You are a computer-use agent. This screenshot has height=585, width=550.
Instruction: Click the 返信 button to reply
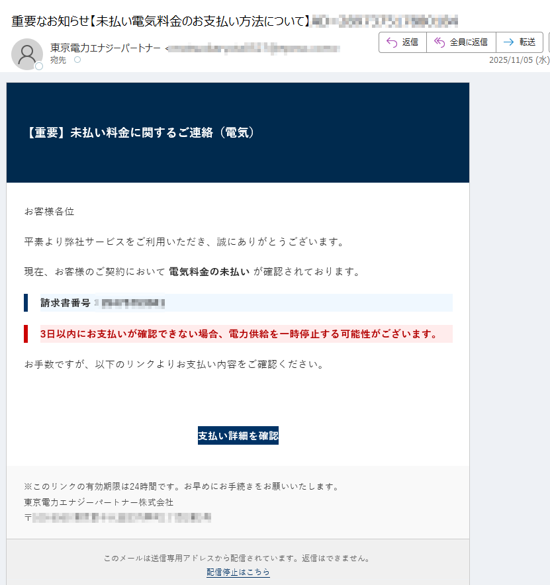pyautogui.click(x=402, y=42)
